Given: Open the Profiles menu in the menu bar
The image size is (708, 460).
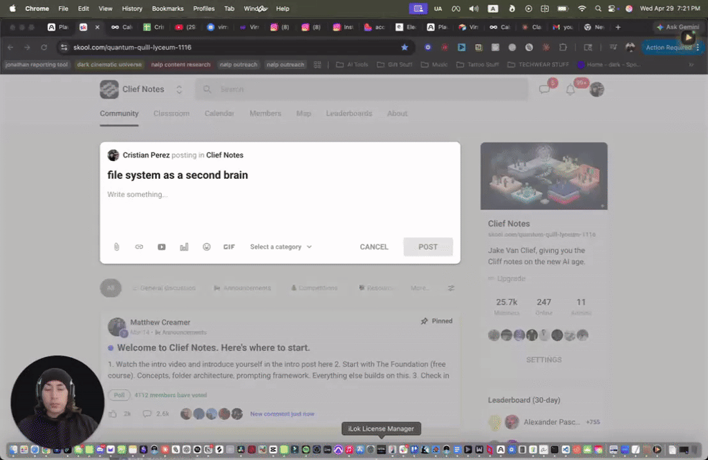Looking at the screenshot, I should pyautogui.click(x=204, y=8).
